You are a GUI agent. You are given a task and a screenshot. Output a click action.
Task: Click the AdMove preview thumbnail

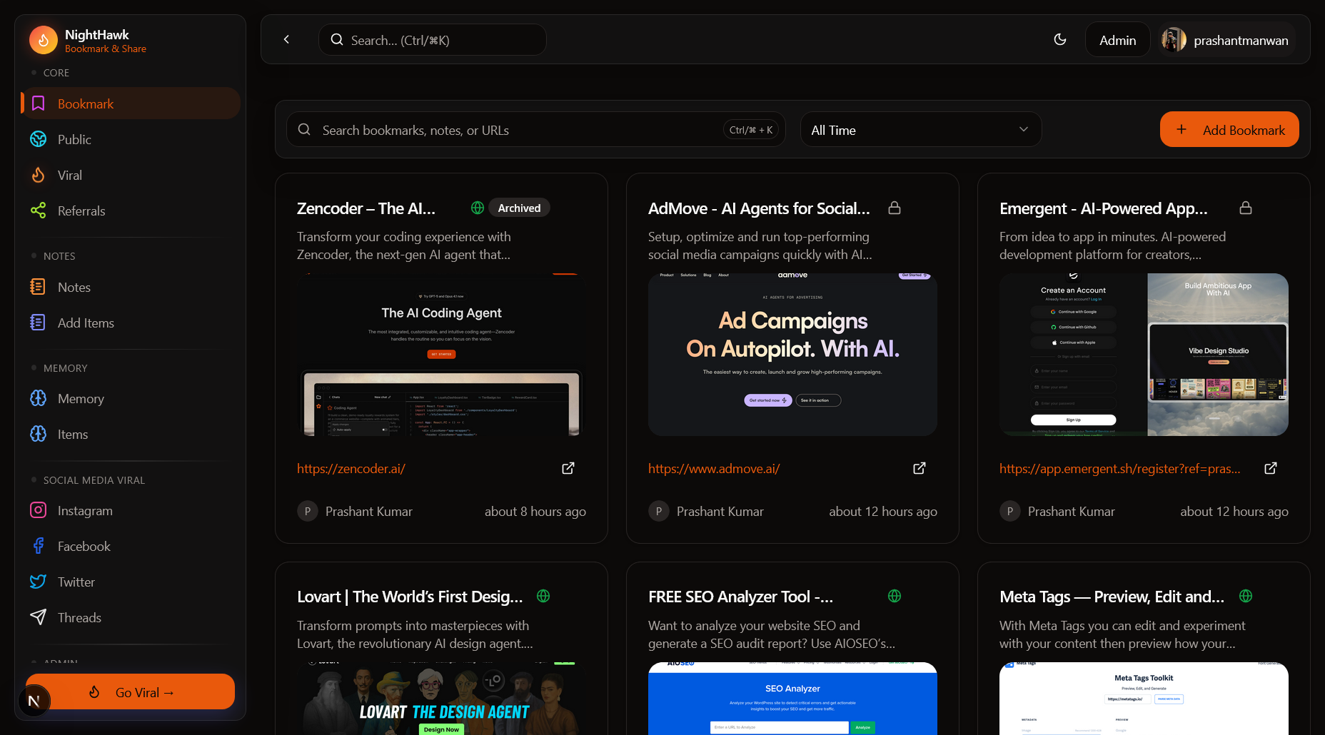point(792,355)
